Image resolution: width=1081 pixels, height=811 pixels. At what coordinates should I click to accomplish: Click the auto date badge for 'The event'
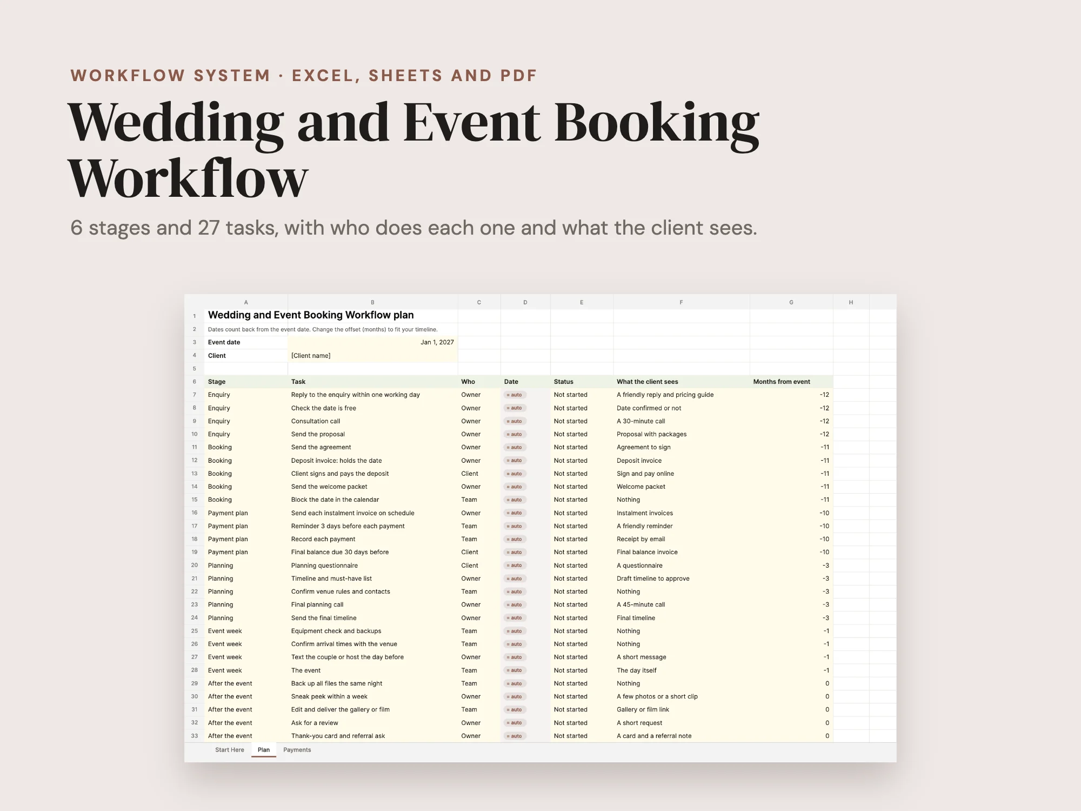click(515, 670)
